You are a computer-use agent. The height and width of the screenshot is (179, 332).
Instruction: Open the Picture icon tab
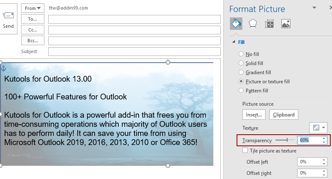click(x=286, y=24)
